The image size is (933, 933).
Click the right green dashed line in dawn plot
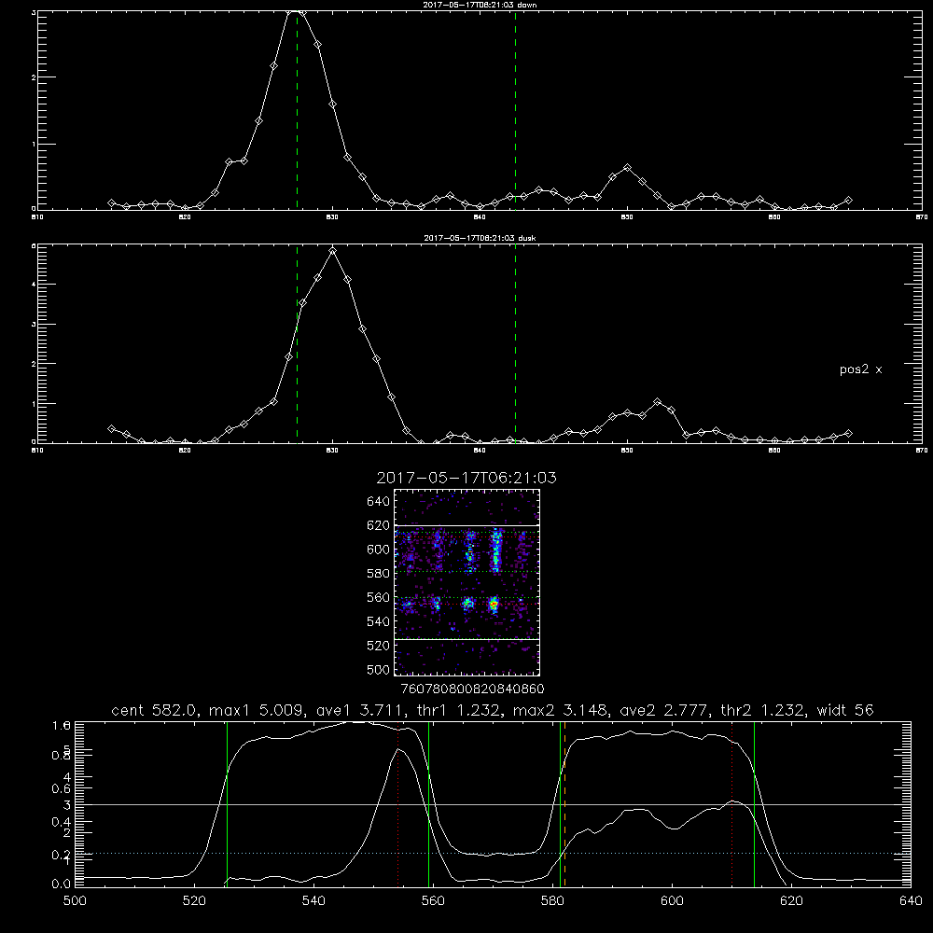tap(515, 110)
